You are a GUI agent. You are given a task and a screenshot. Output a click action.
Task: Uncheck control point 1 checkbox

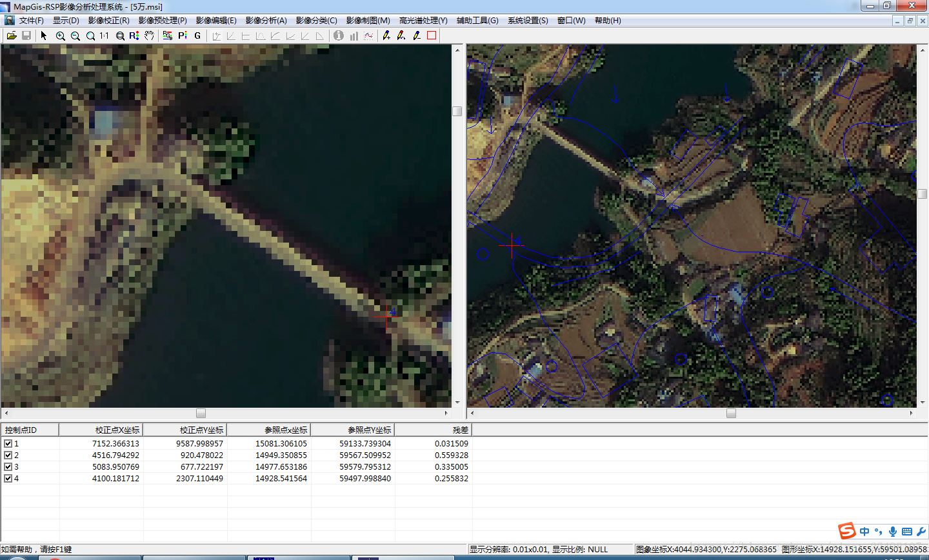[8, 443]
